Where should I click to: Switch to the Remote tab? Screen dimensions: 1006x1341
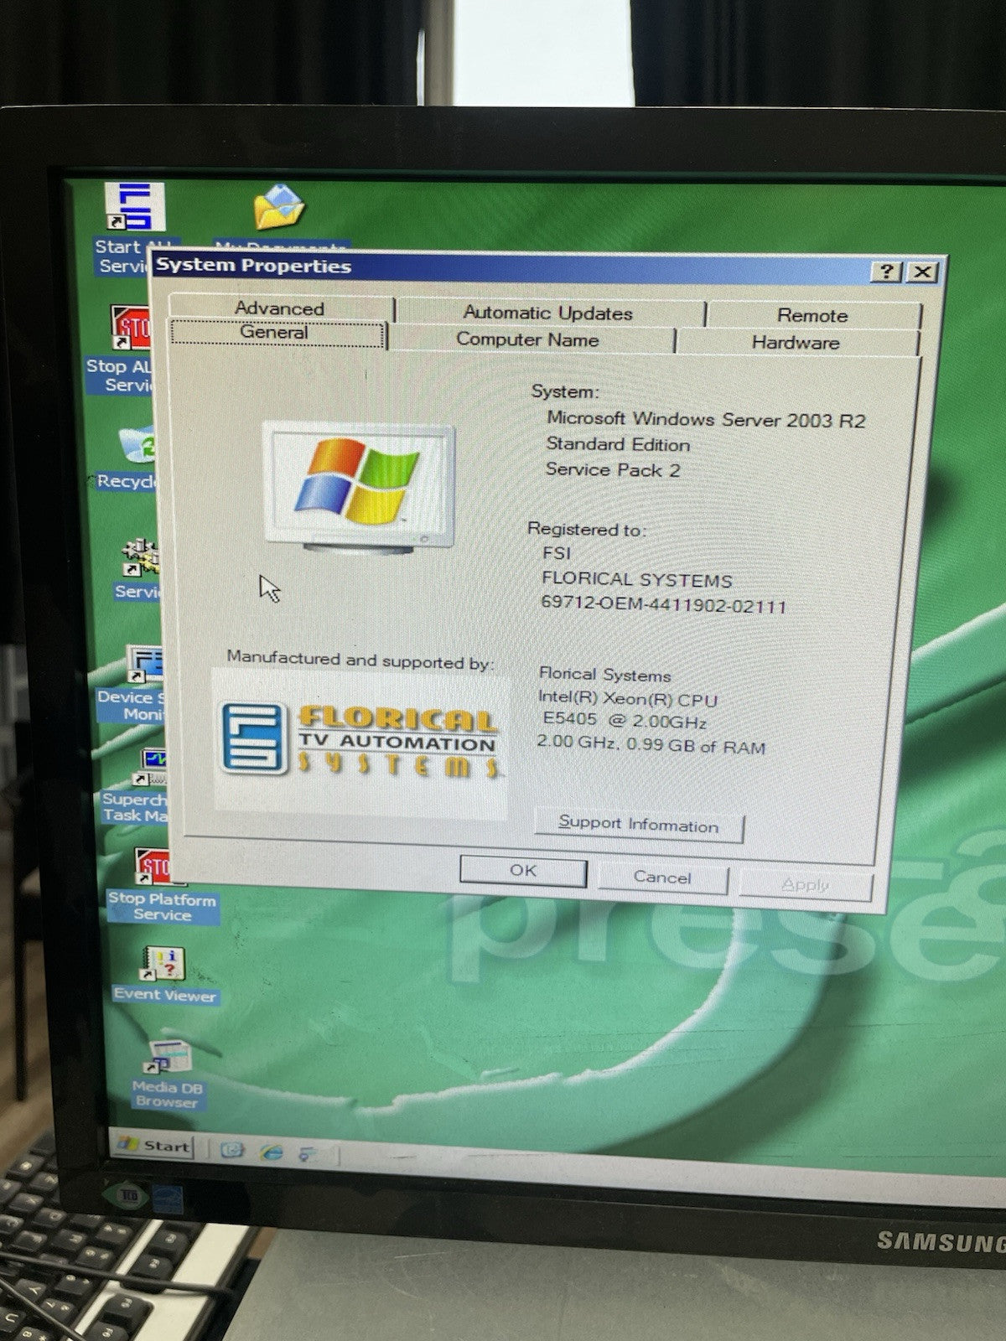click(812, 315)
